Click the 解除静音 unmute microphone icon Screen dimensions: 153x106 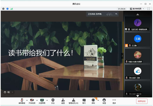point(22,100)
